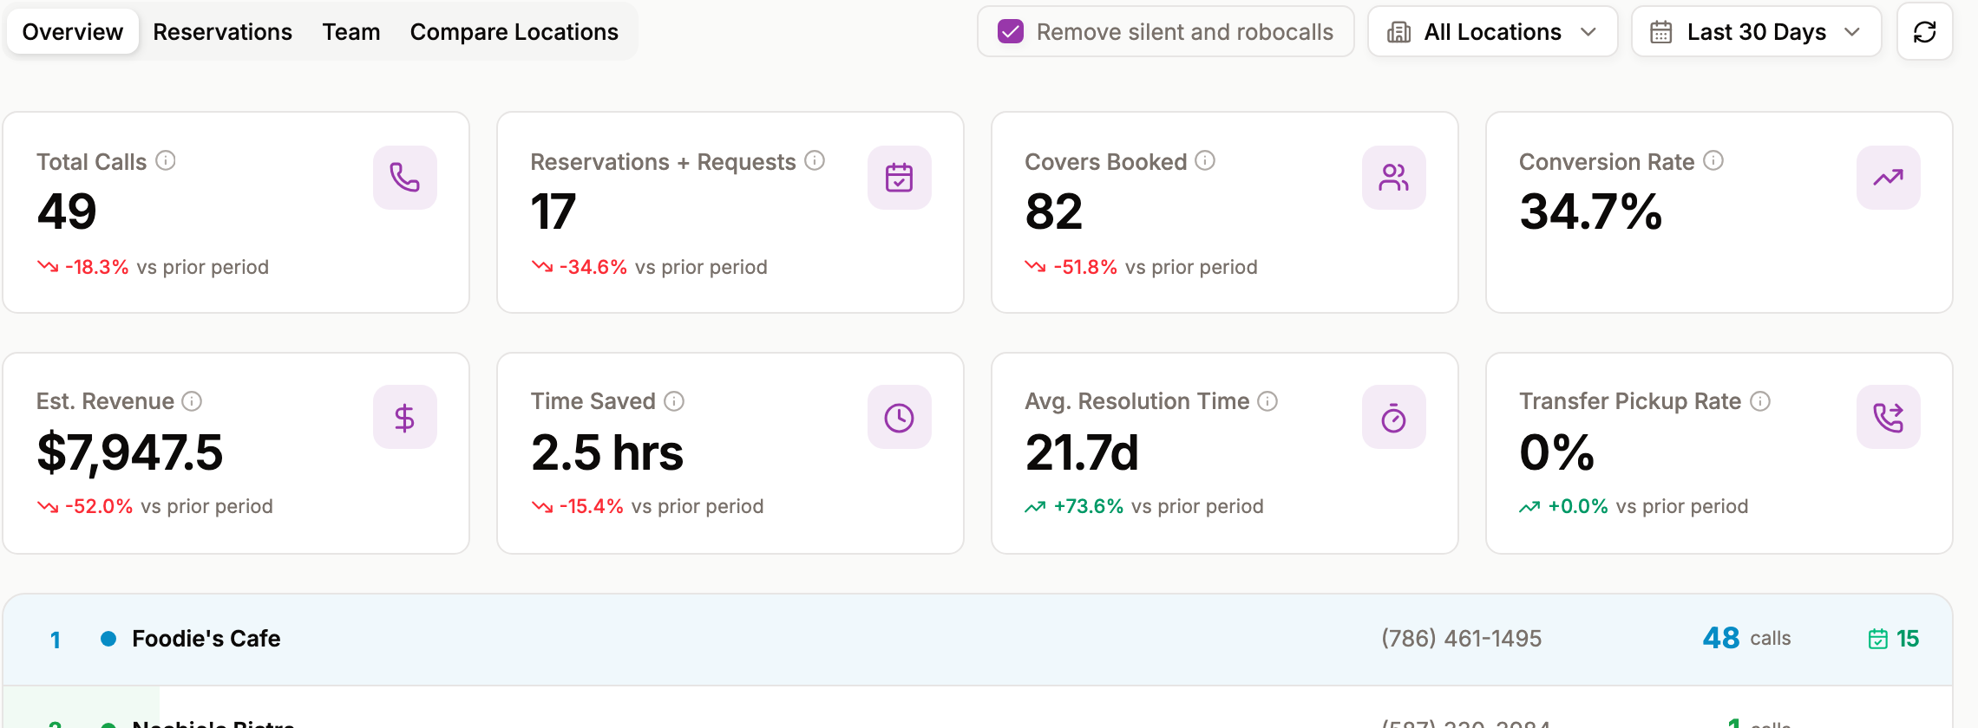Viewport: 1978px width, 728px height.
Task: Click the +0.0% change under Transfer Pickup Rate
Action: coord(1578,506)
